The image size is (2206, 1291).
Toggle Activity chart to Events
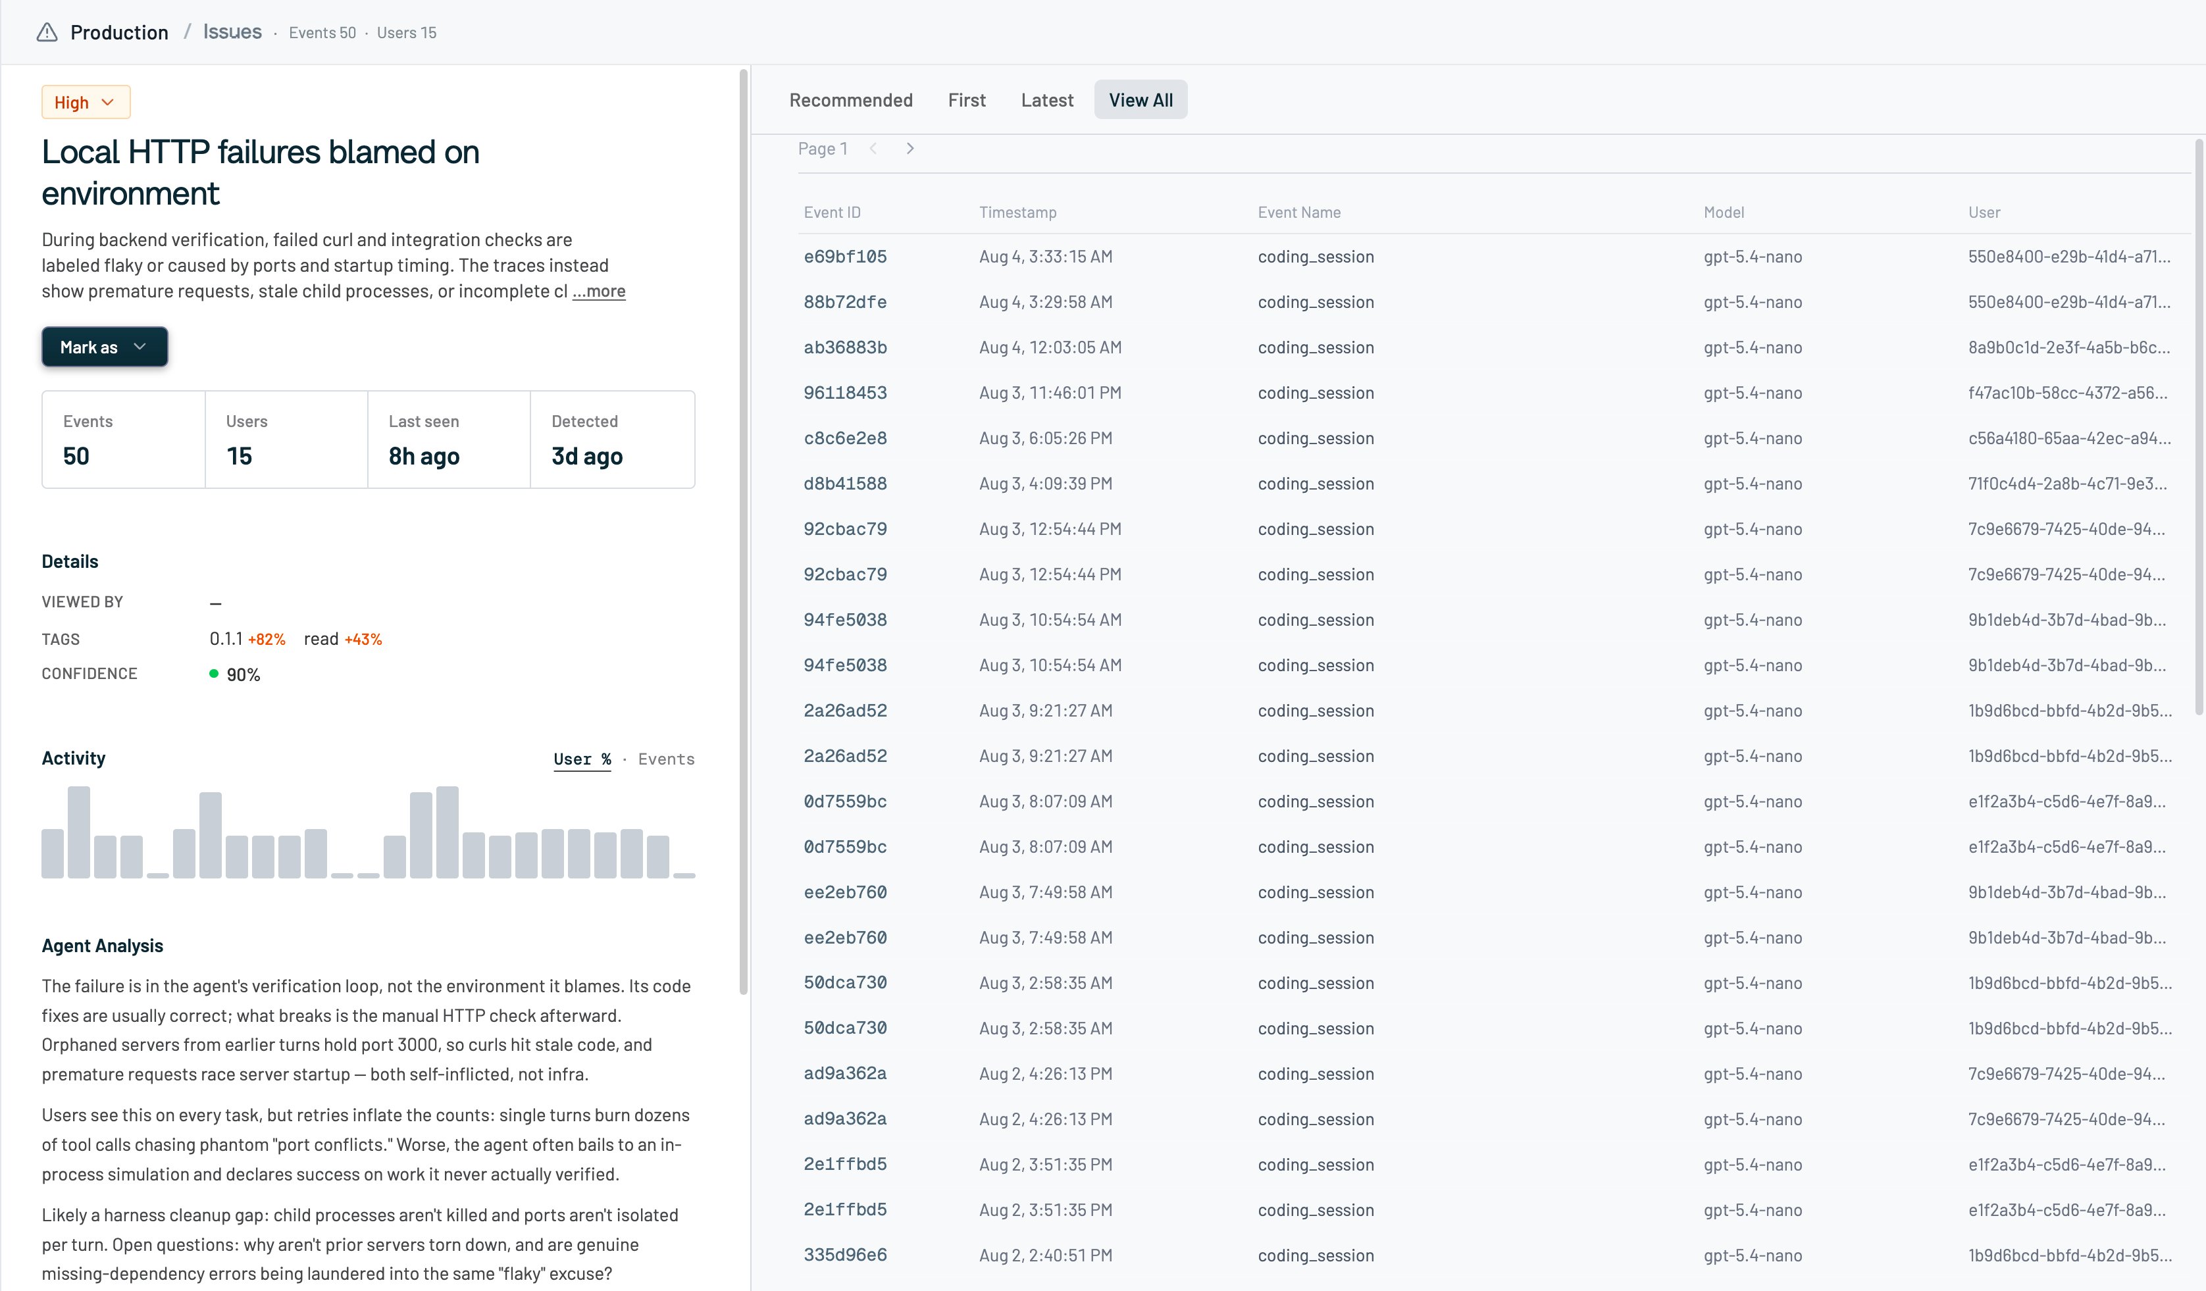666,759
